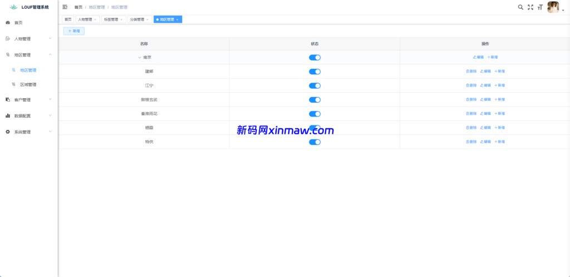Viewport: 570px width, 277px height.
Task: Toggle the 特供 status switch
Action: pyautogui.click(x=315, y=142)
